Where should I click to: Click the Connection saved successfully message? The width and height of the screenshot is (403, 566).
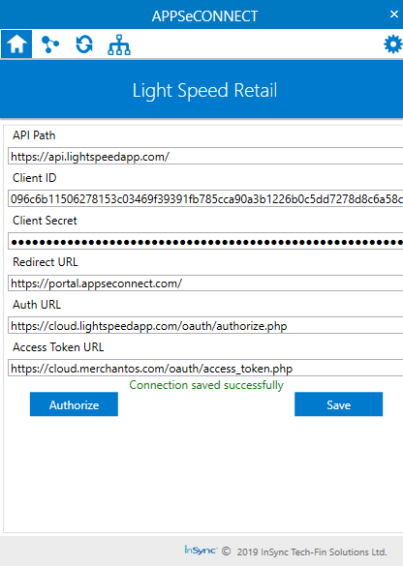coord(206,385)
